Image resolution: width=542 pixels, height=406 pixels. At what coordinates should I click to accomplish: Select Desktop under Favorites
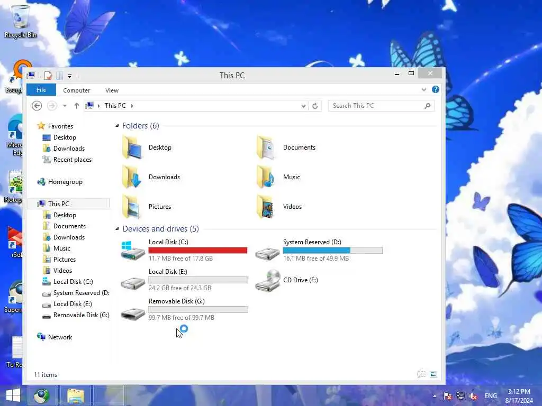[x=65, y=137]
